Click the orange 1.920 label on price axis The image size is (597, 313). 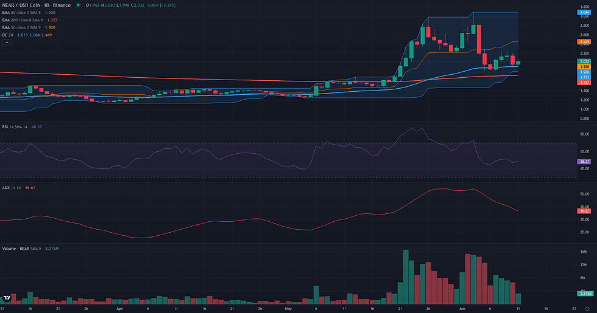[x=584, y=66]
